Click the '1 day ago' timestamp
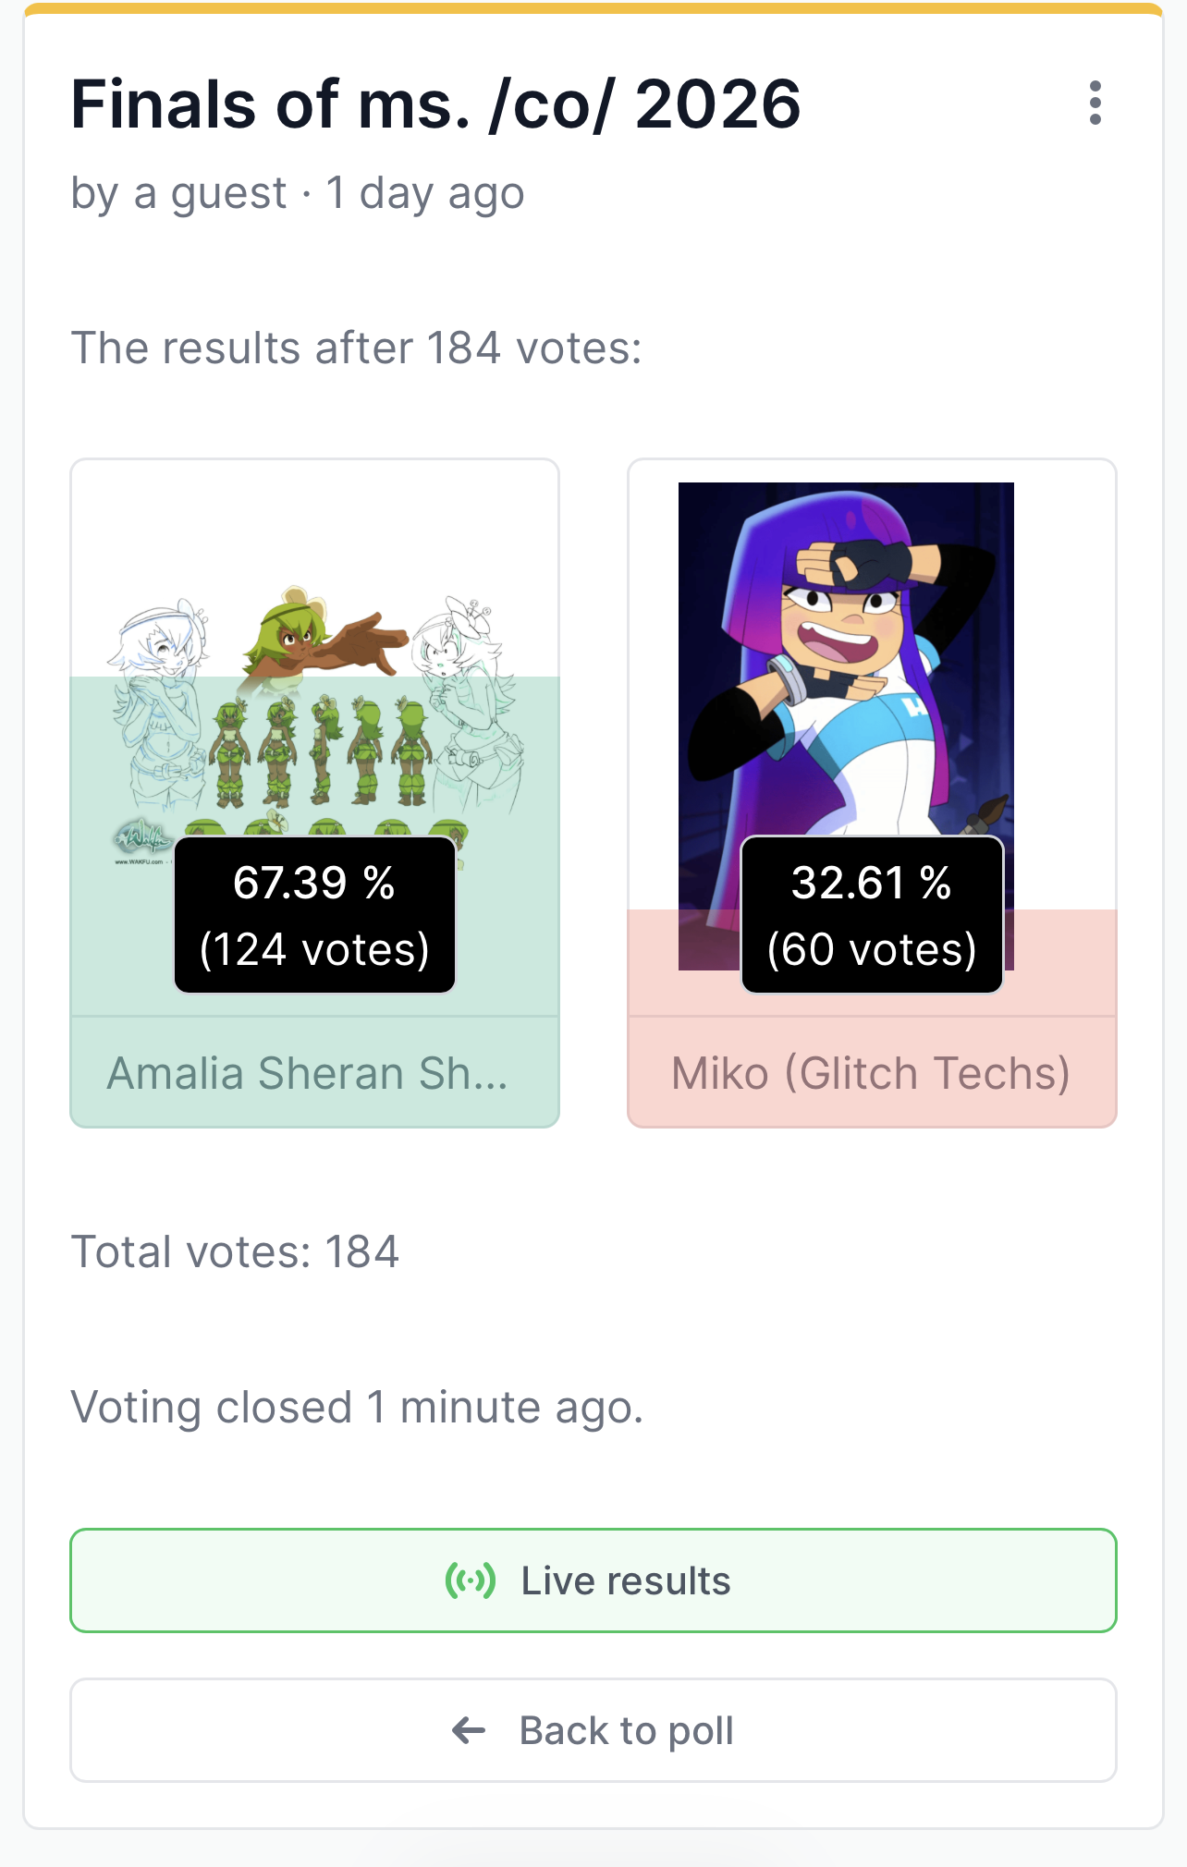The height and width of the screenshot is (1867, 1187). click(x=425, y=194)
